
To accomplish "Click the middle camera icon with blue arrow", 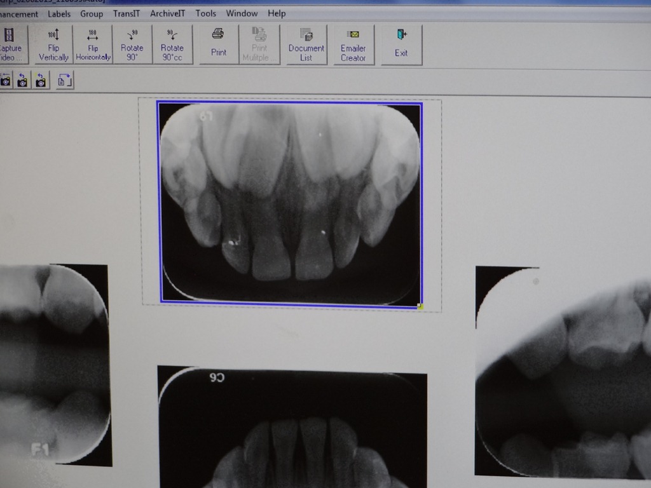I will click(x=22, y=80).
